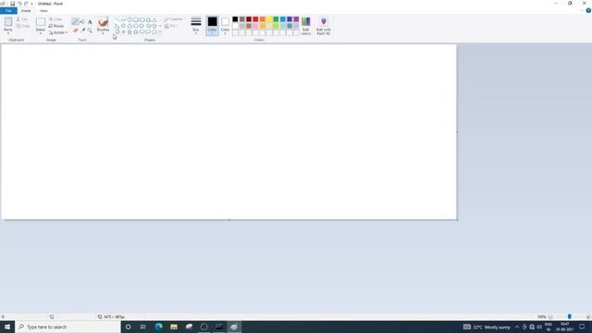592x333 pixels.
Task: Click in the Type here to search box
Action: click(x=68, y=327)
